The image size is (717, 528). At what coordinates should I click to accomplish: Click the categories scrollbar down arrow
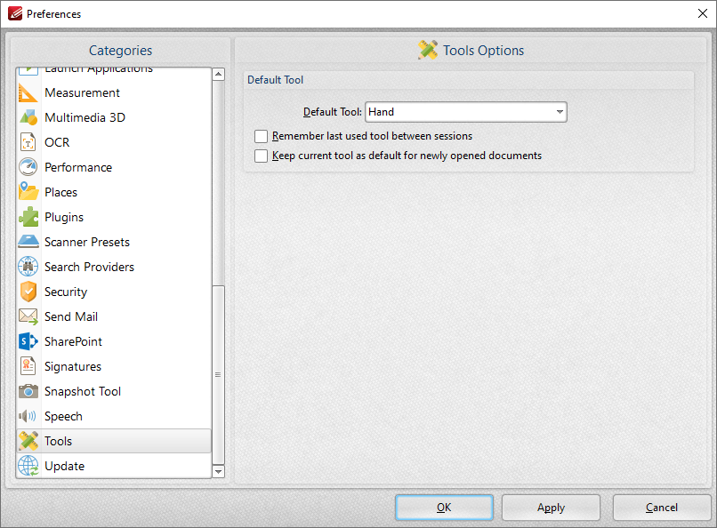click(x=219, y=471)
